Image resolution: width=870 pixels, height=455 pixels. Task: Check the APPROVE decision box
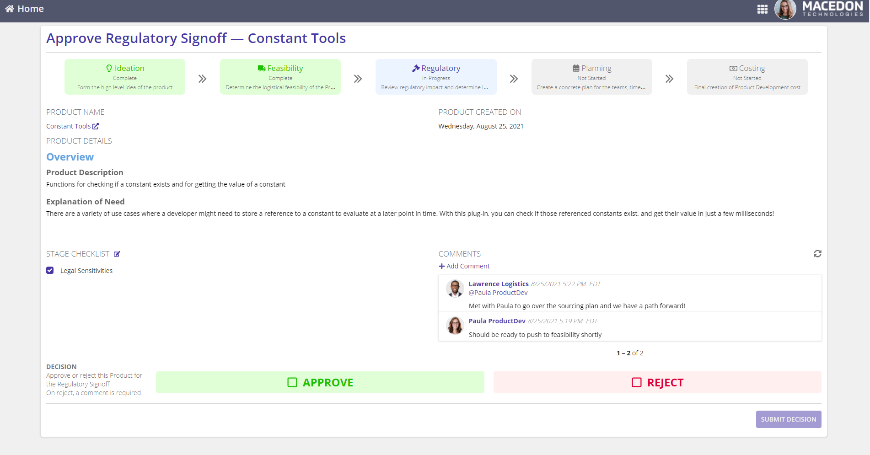292,382
